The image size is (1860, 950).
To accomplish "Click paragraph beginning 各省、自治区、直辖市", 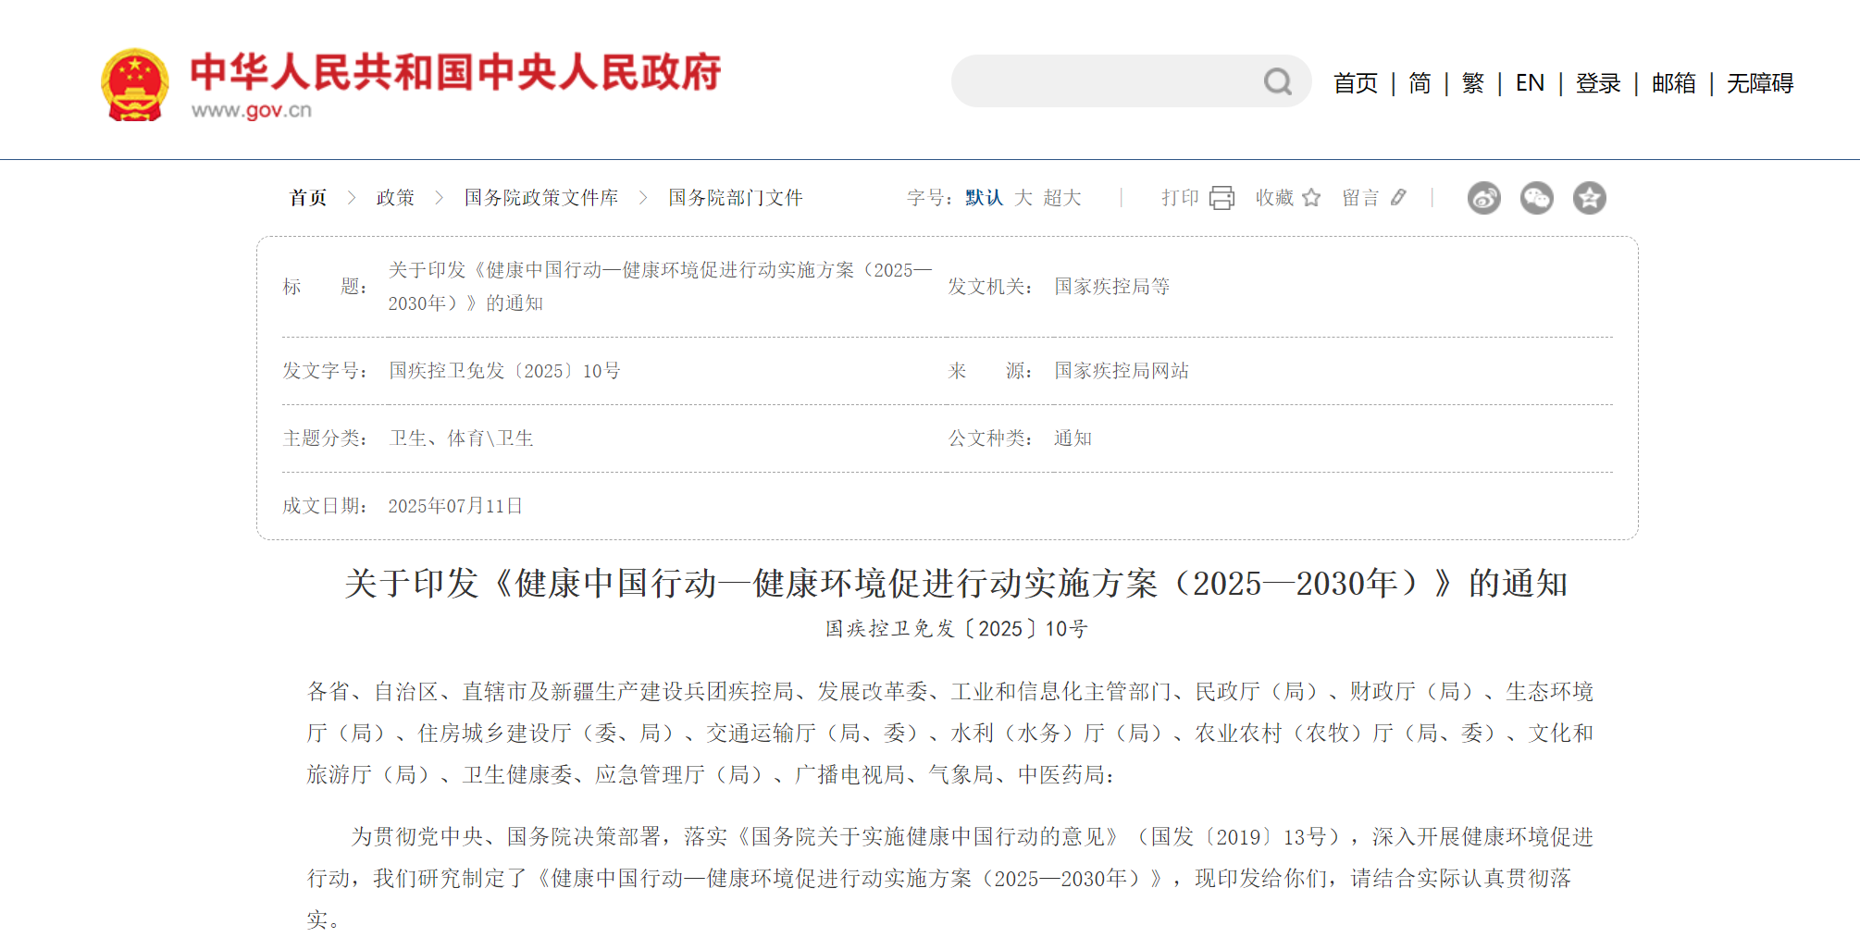I will tap(950, 734).
